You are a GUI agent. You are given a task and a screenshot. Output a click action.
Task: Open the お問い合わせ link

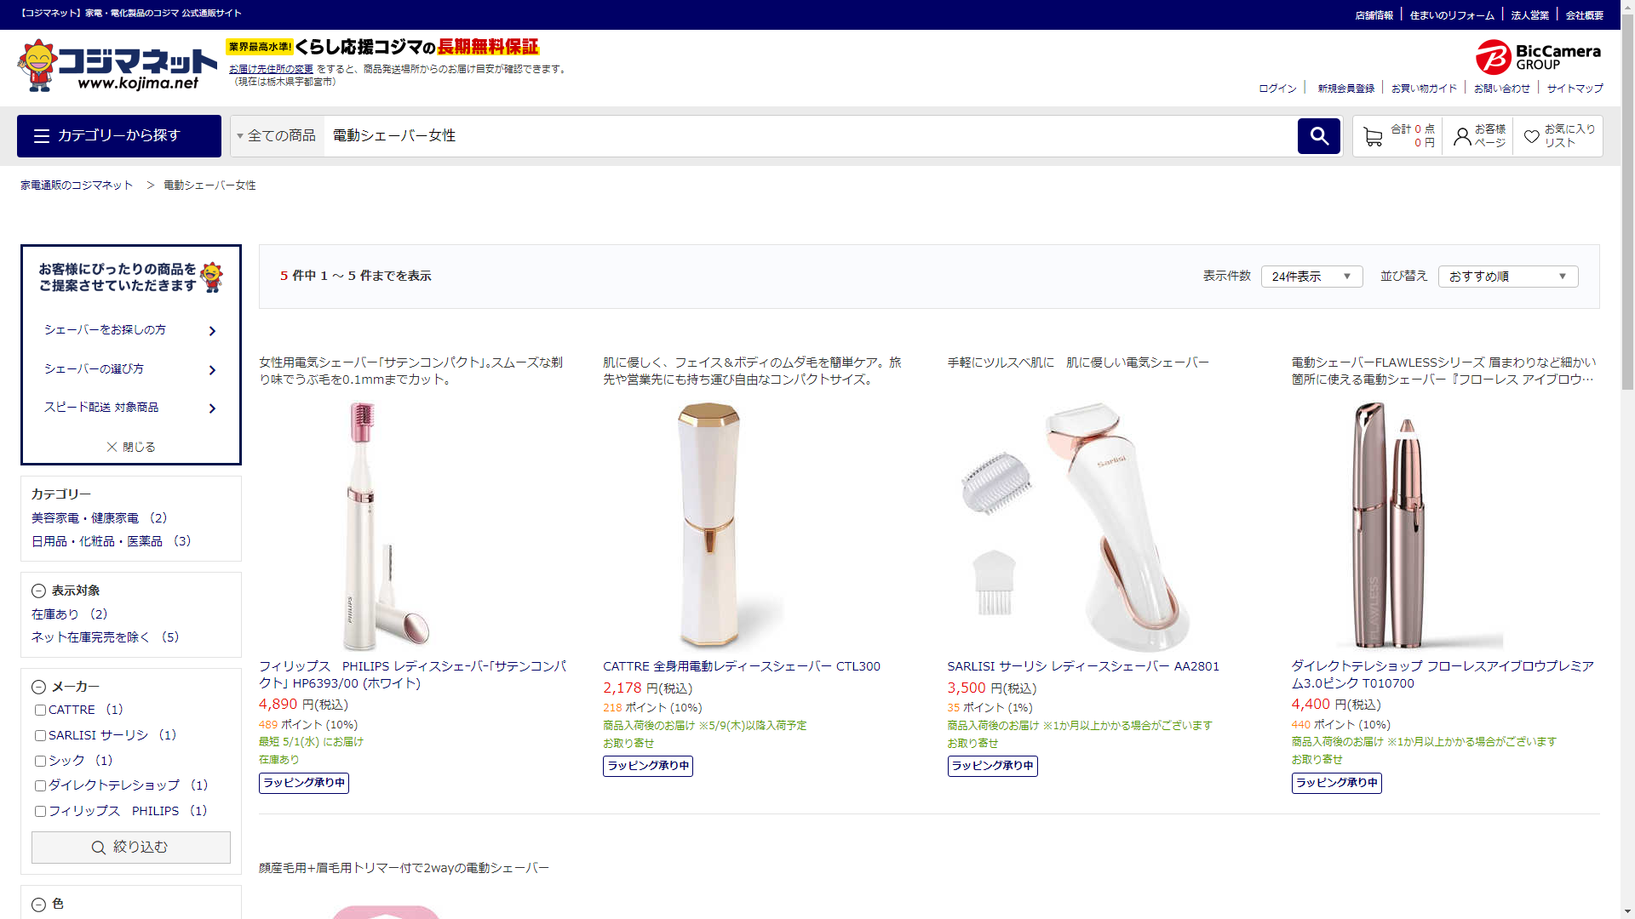[1501, 88]
